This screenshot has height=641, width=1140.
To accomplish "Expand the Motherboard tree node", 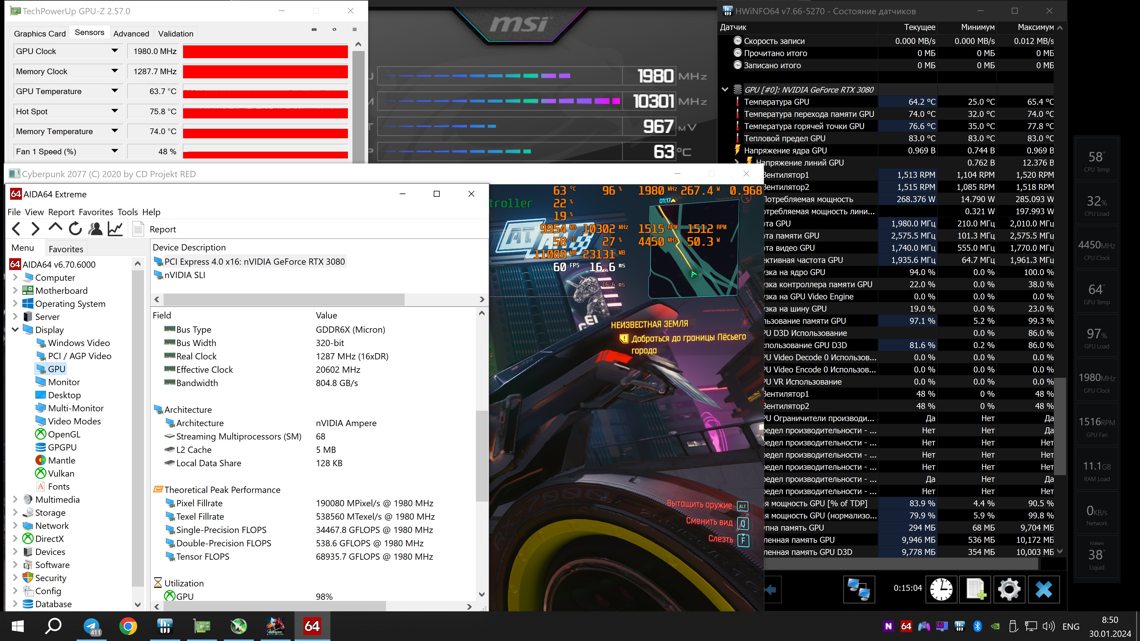I will tap(15, 291).
